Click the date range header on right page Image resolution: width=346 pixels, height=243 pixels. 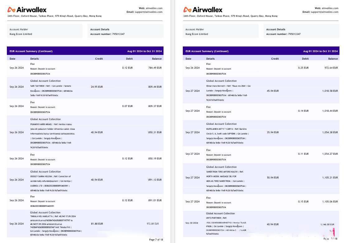320,51
